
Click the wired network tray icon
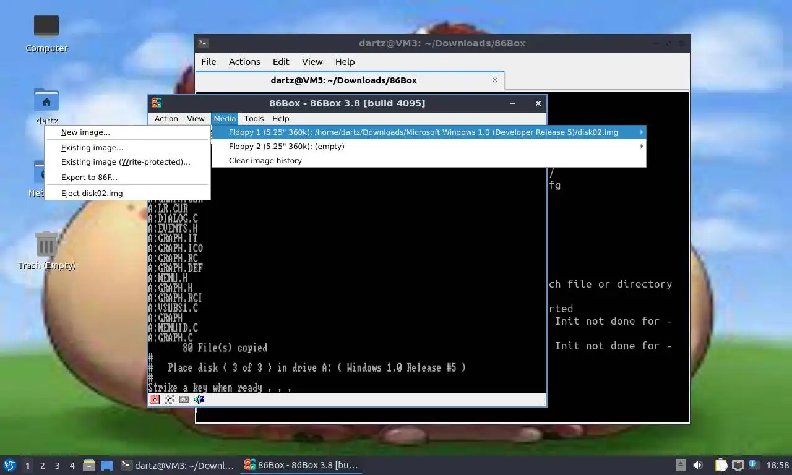(x=738, y=465)
